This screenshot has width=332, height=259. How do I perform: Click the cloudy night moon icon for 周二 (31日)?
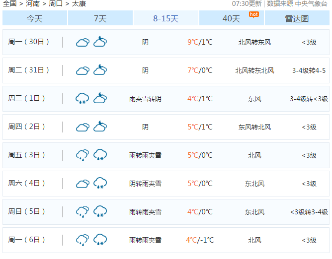click(100, 70)
